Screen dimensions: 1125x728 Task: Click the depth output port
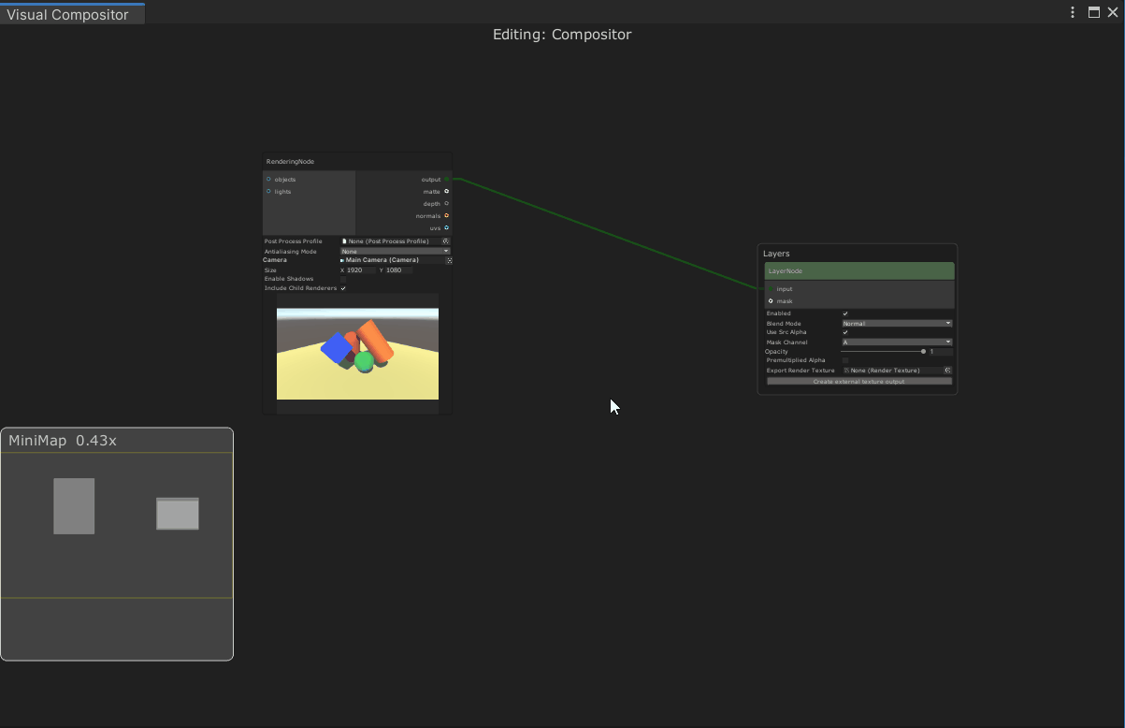tap(446, 203)
